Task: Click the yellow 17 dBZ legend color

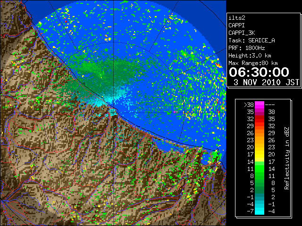Action: tap(259, 154)
